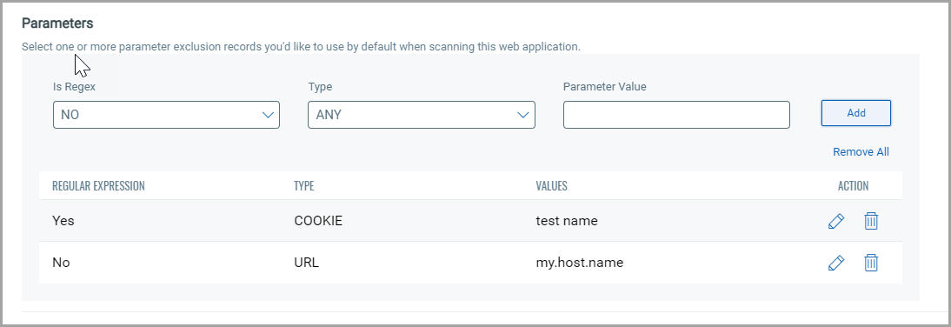The width and height of the screenshot is (951, 327).
Task: Click the Is Regex dropdown arrow
Action: point(268,115)
